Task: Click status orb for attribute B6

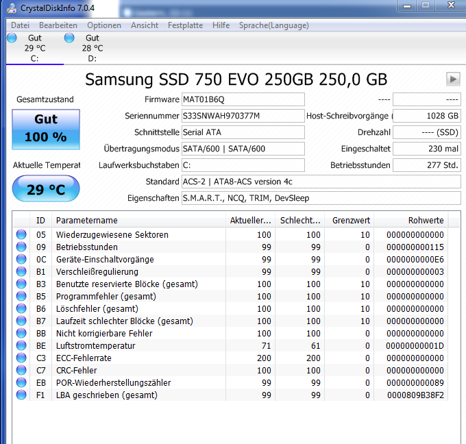Action: [21, 308]
